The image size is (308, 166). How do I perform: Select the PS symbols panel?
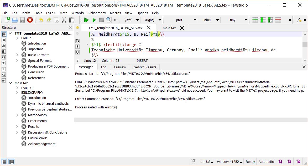4,57
